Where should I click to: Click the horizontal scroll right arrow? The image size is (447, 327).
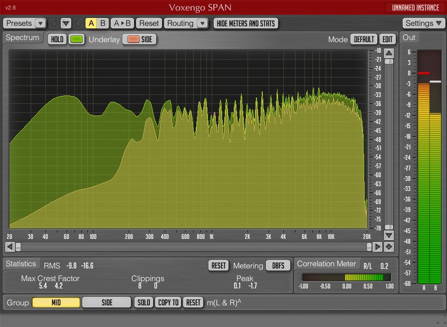(377, 247)
